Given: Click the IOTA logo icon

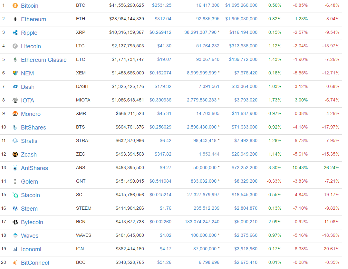Looking at the screenshot, I should point(15,100).
